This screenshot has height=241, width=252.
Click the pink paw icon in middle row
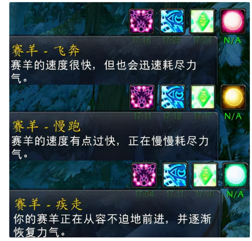tap(142, 97)
